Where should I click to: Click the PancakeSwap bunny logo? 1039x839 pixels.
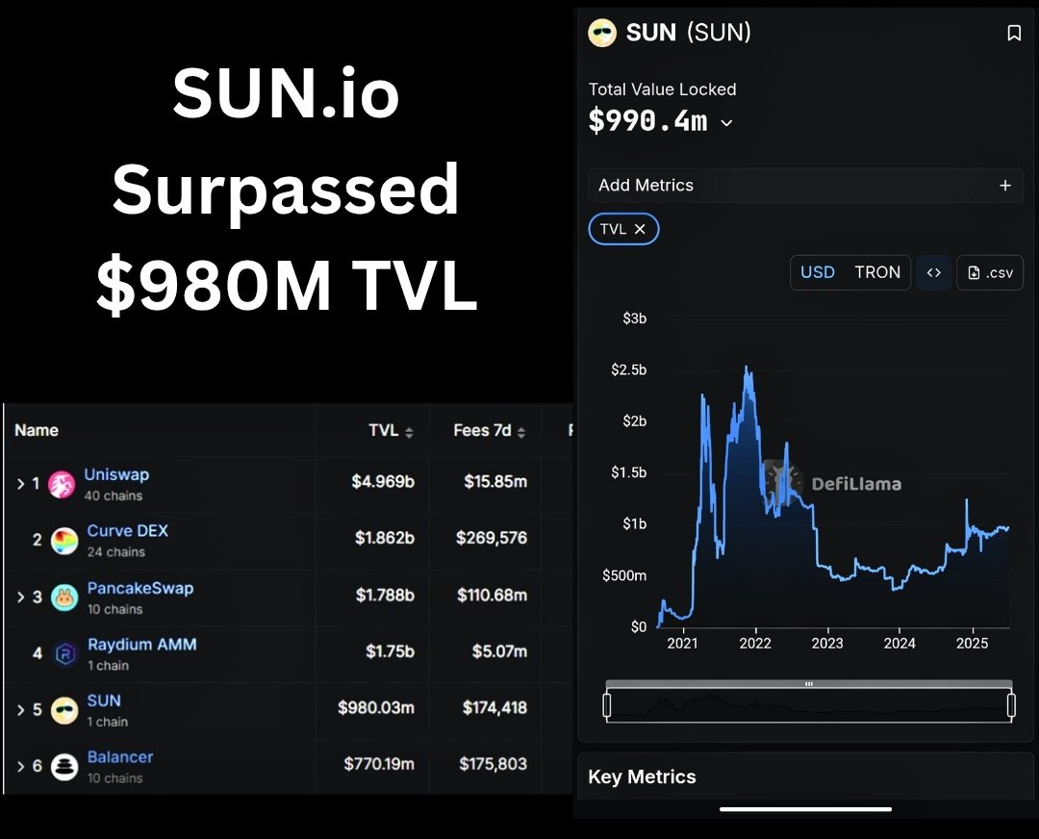(x=64, y=597)
